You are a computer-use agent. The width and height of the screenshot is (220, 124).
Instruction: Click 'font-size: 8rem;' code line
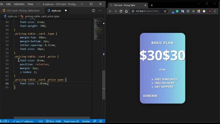coord(32,61)
